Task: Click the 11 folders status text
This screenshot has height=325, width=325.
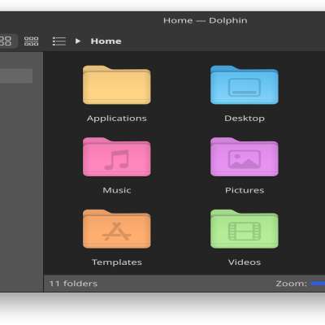Action: click(73, 284)
